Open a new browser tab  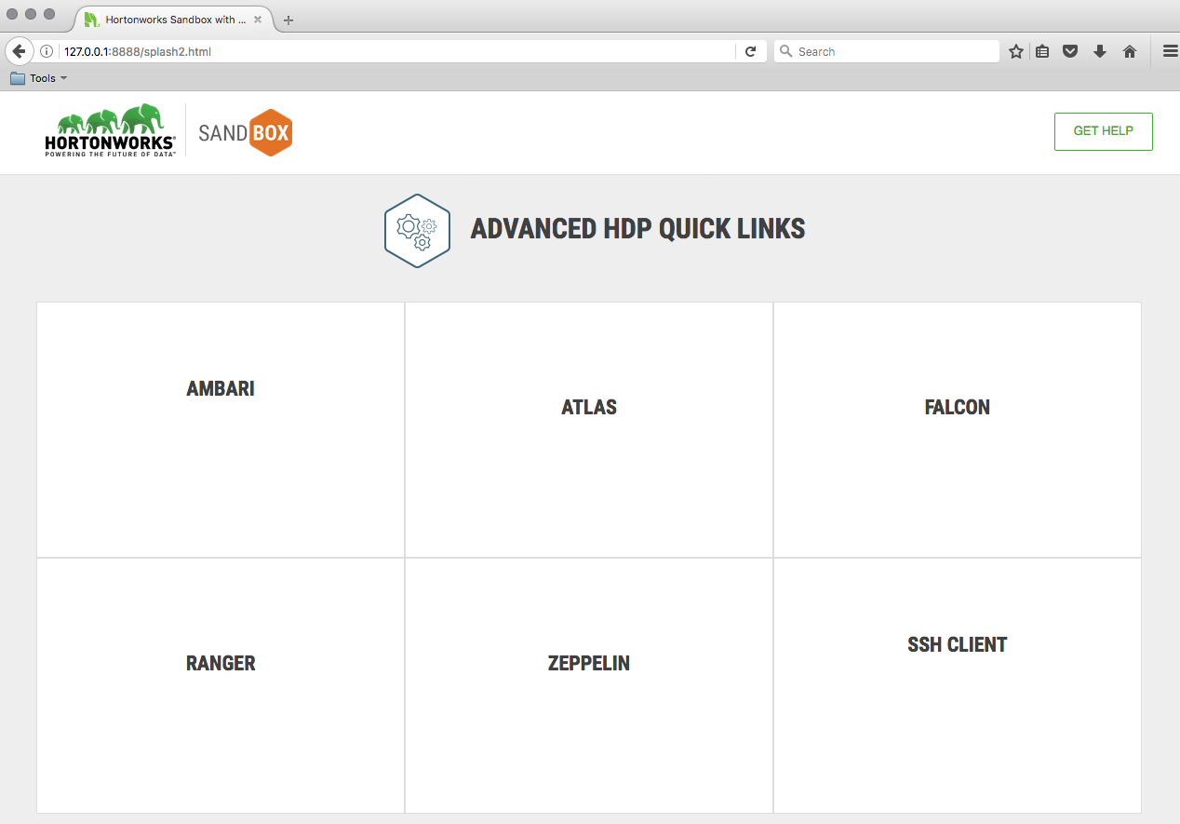pyautogui.click(x=288, y=19)
